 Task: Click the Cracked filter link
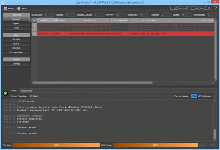click(60, 15)
